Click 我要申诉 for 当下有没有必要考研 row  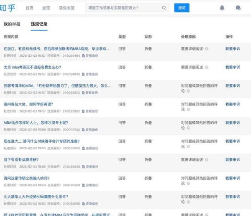(233, 160)
